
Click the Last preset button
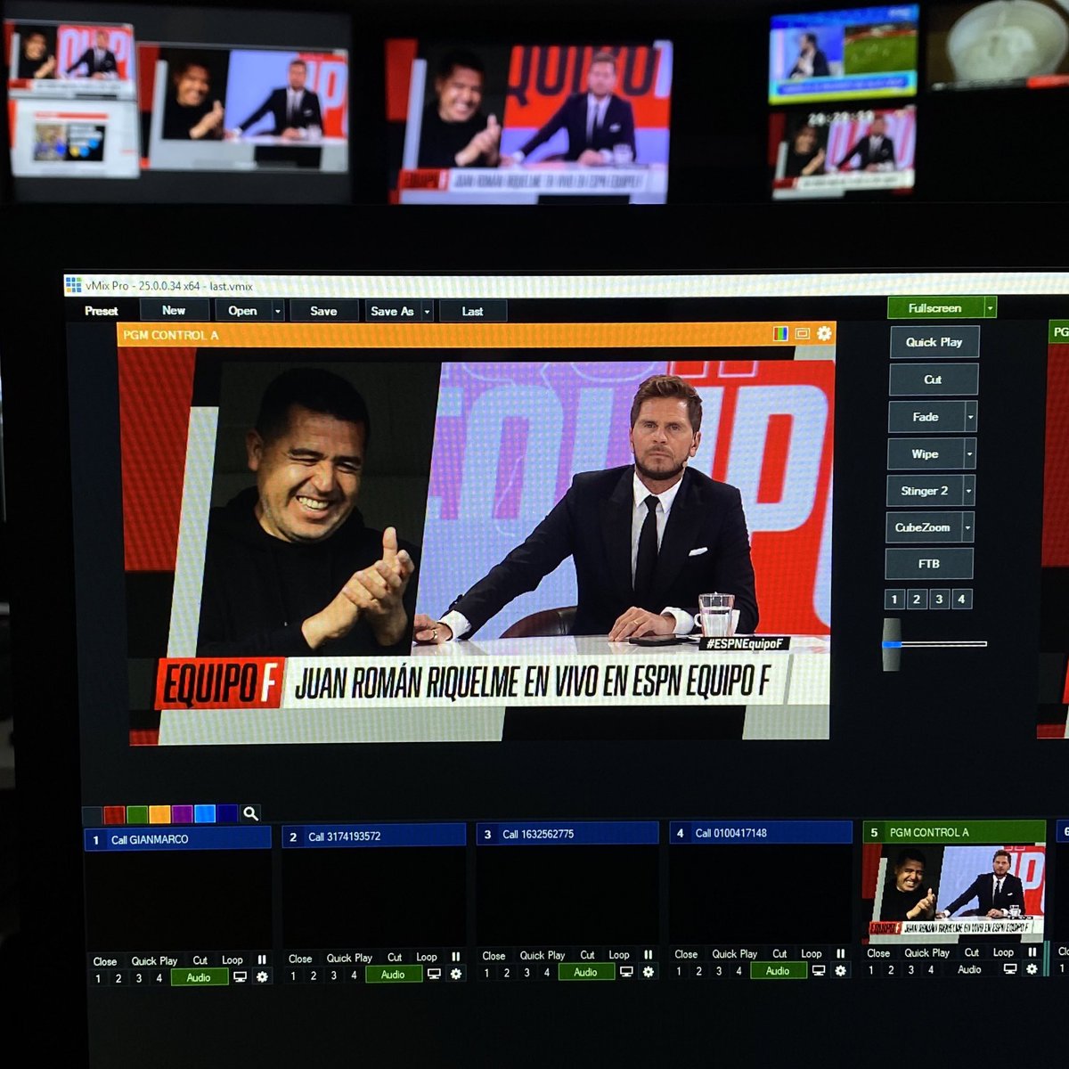tap(472, 311)
